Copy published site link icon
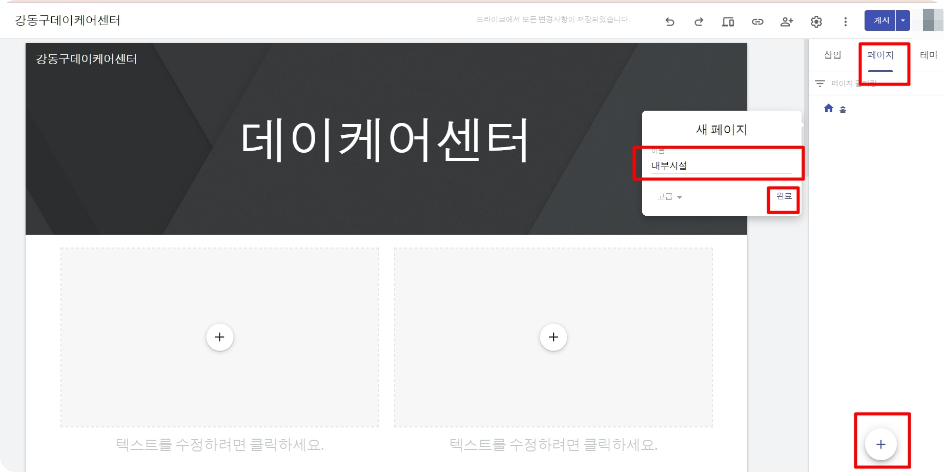The height and width of the screenshot is (472, 944). point(757,22)
